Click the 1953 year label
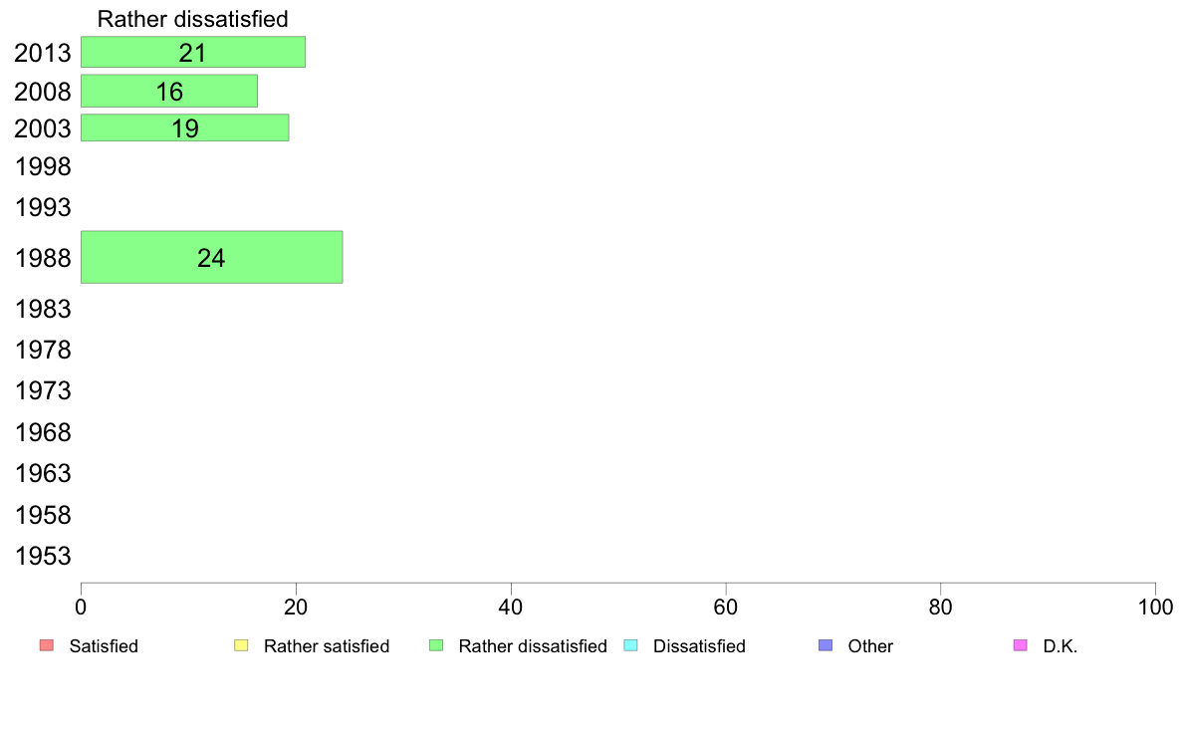The image size is (1183, 733). pyautogui.click(x=43, y=557)
